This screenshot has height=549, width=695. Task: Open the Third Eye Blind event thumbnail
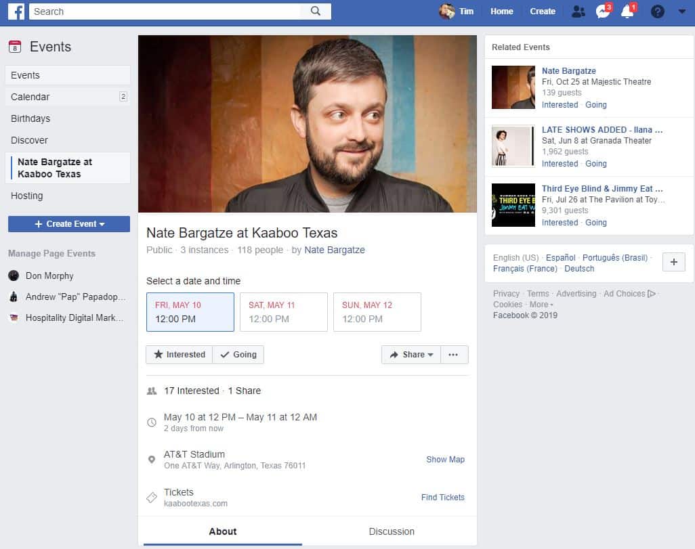pyautogui.click(x=513, y=205)
